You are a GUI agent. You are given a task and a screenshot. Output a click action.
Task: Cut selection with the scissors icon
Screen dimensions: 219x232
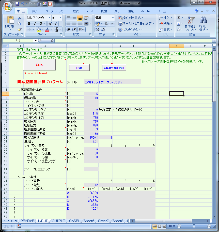19,18
